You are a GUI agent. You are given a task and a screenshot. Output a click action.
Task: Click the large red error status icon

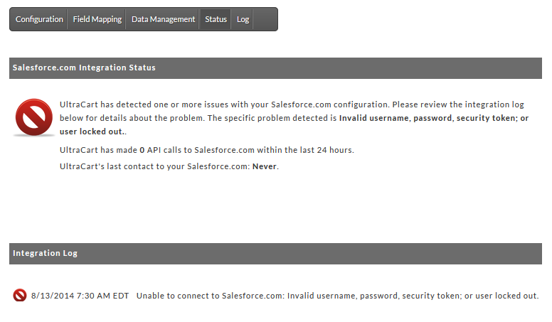click(x=34, y=117)
